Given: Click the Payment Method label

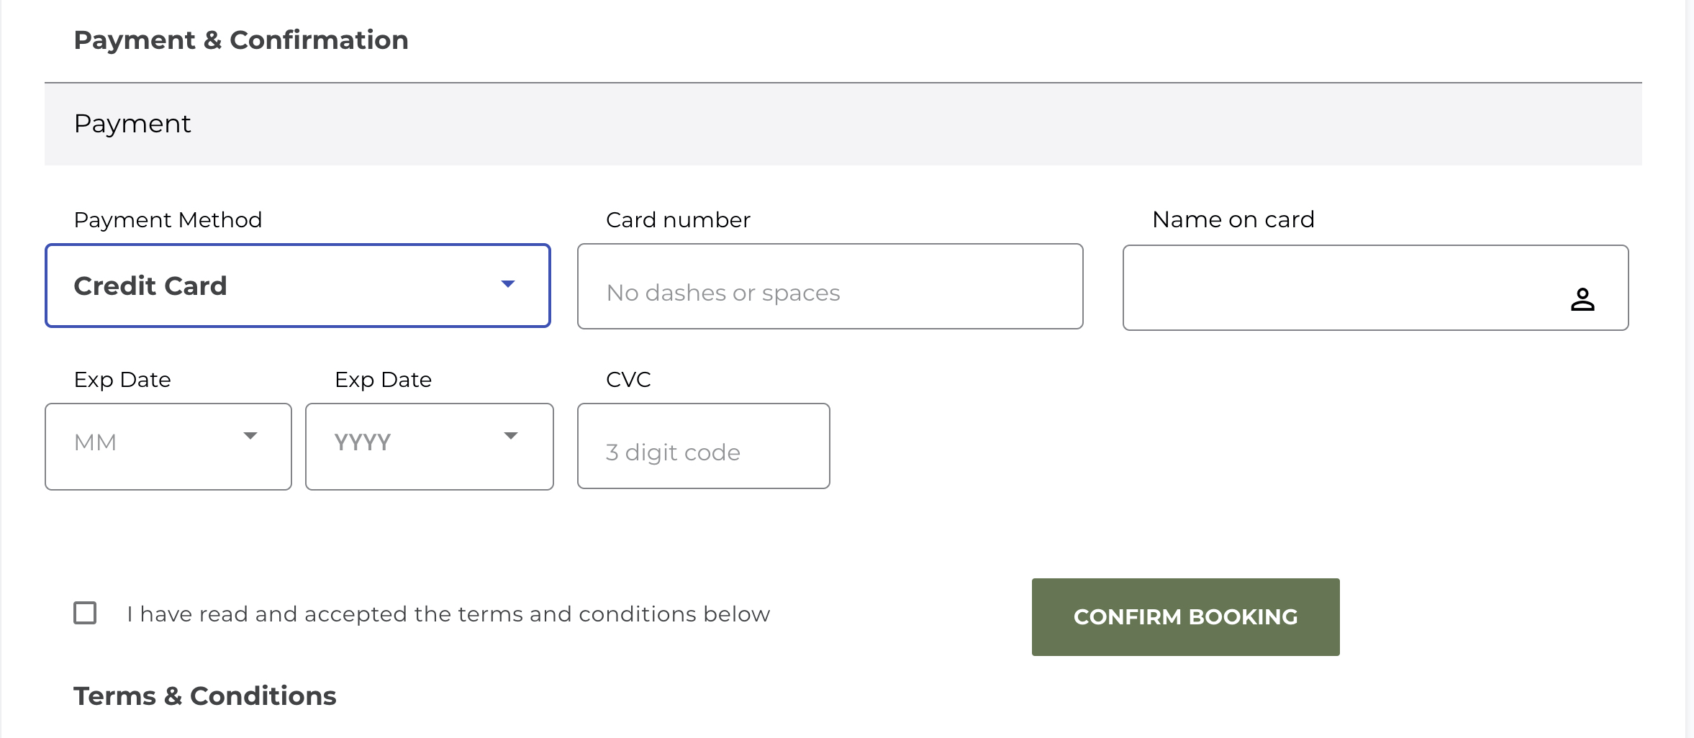Looking at the screenshot, I should 168,219.
